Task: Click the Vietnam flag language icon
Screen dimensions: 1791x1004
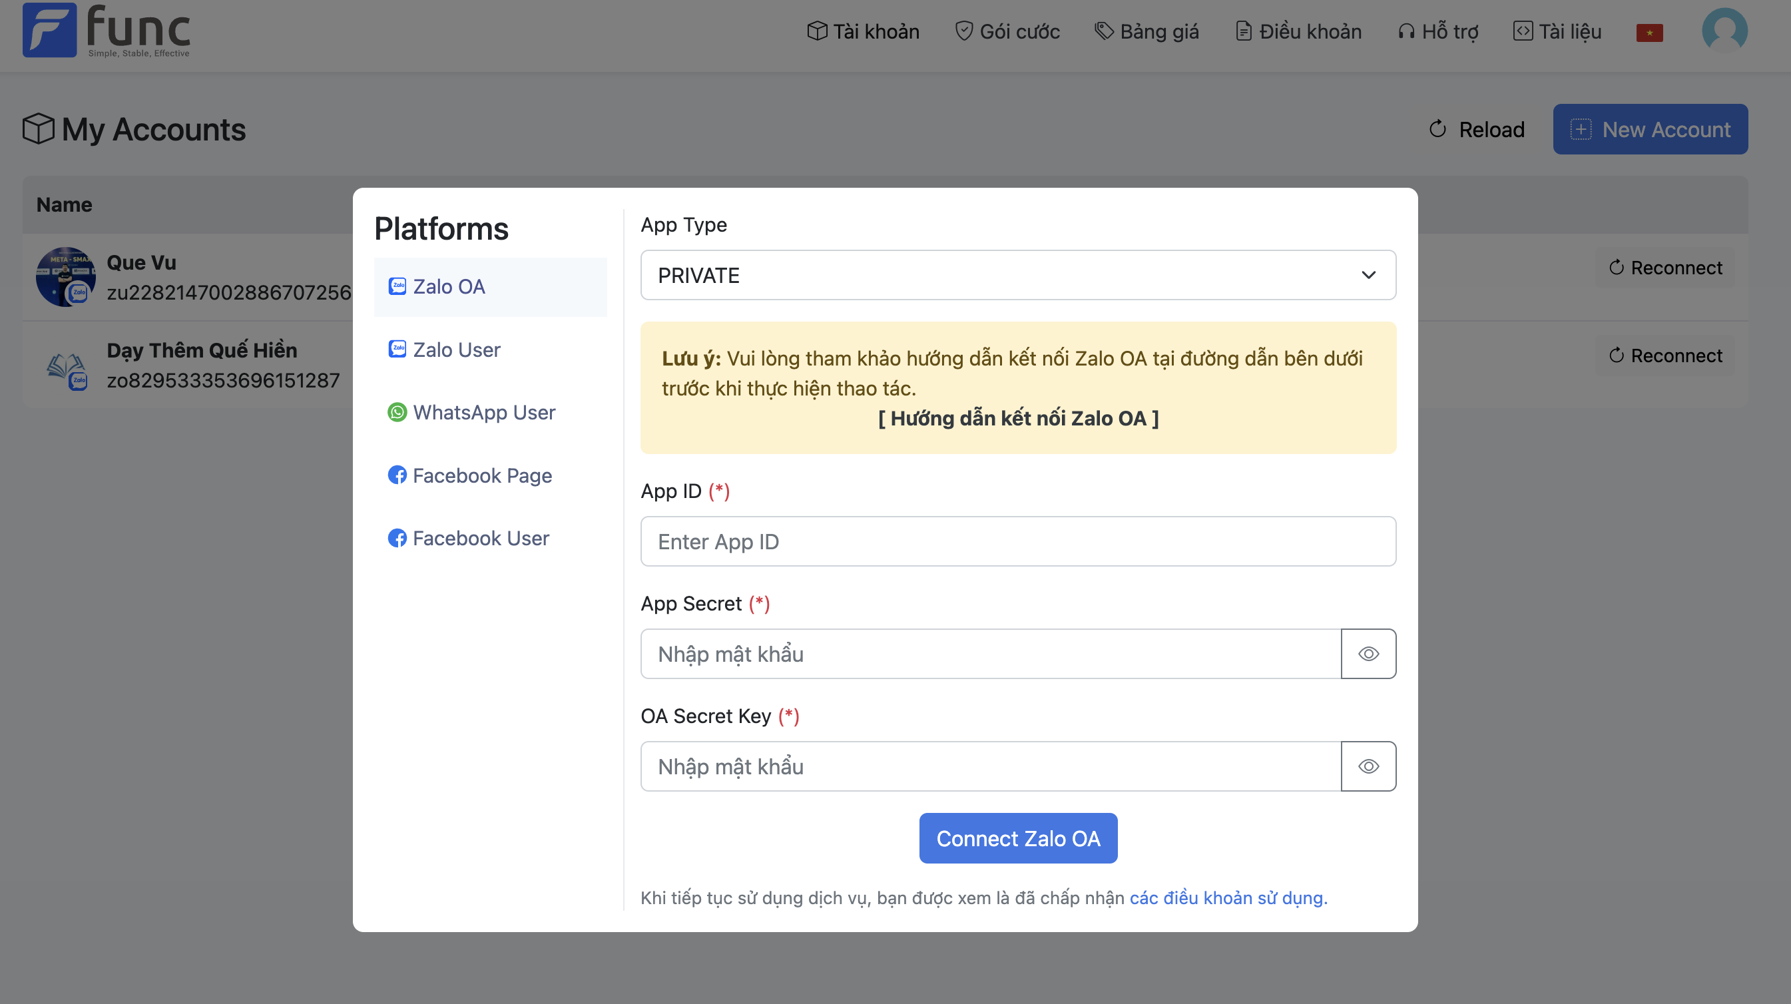Action: click(1649, 33)
